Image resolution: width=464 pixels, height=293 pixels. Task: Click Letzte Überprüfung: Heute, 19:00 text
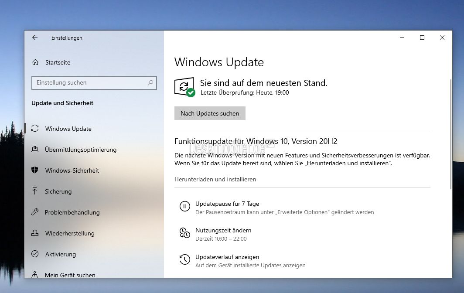click(245, 92)
